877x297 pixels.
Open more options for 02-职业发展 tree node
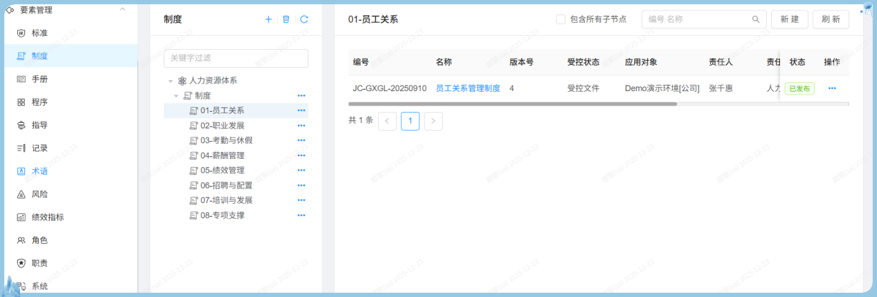point(301,126)
